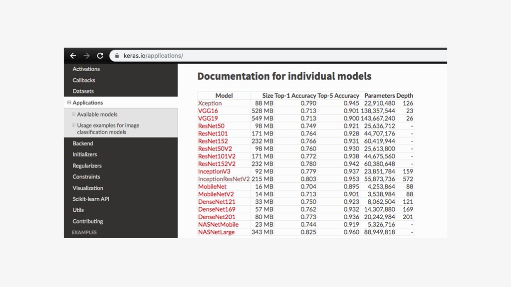Click the Documentation for individual models heading
511x287 pixels.
click(284, 76)
